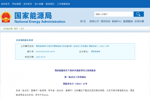The width and height of the screenshot is (150, 99).
Task: Click index number 000019705/2025-00077
Action: coord(45,51)
